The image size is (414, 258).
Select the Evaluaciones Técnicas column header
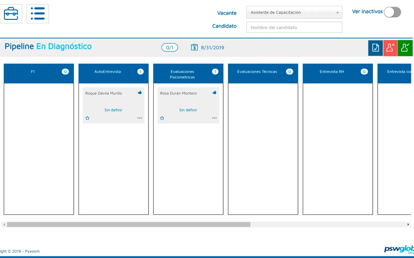[x=263, y=74]
